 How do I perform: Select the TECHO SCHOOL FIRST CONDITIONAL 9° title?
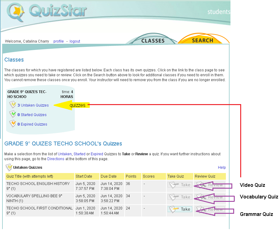[39, 210]
